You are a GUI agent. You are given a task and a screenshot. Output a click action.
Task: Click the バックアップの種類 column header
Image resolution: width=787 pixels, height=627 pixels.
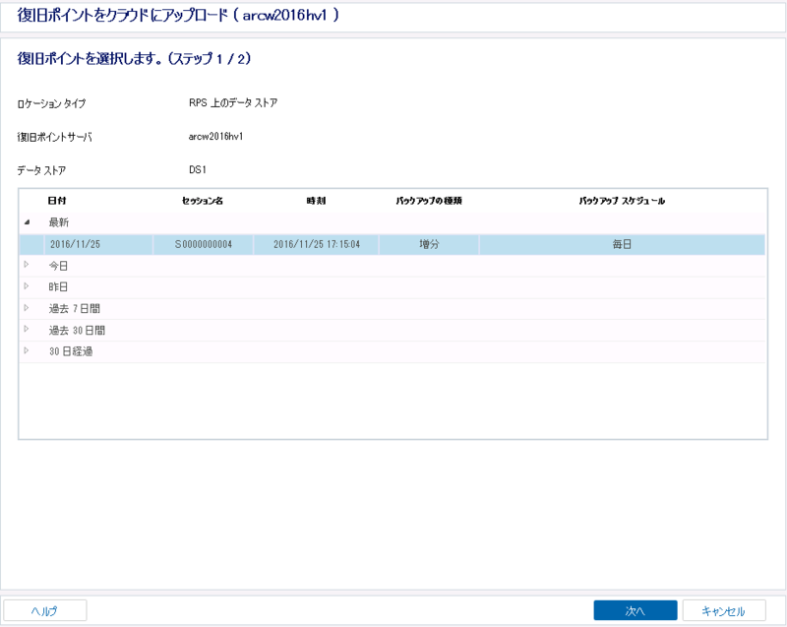(429, 201)
